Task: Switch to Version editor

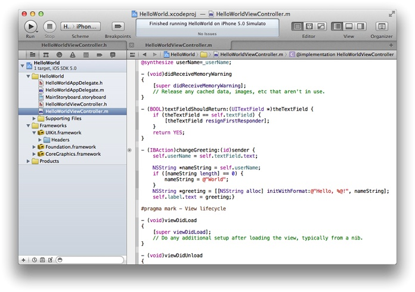Action: click(321, 26)
